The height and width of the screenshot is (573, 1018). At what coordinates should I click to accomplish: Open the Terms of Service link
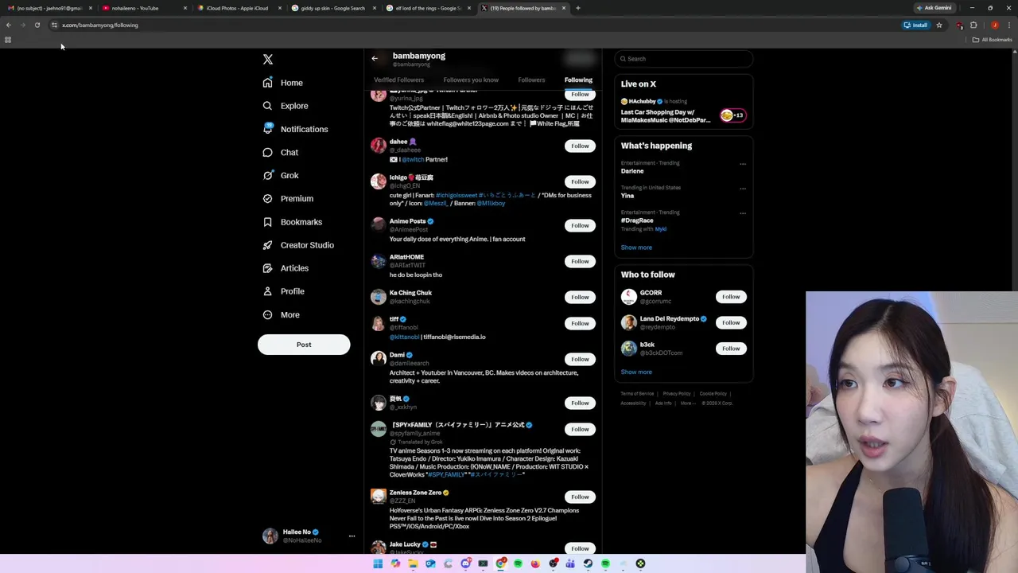pyautogui.click(x=637, y=393)
